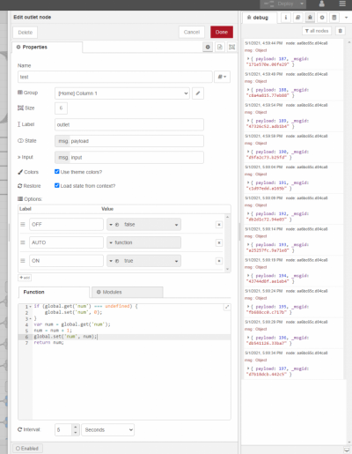
Task: Switch to the Modules tab
Action: (x=128, y=292)
